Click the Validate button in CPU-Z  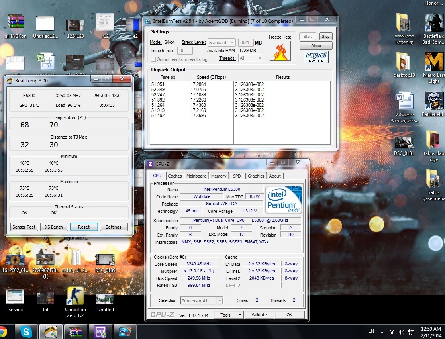point(259,315)
